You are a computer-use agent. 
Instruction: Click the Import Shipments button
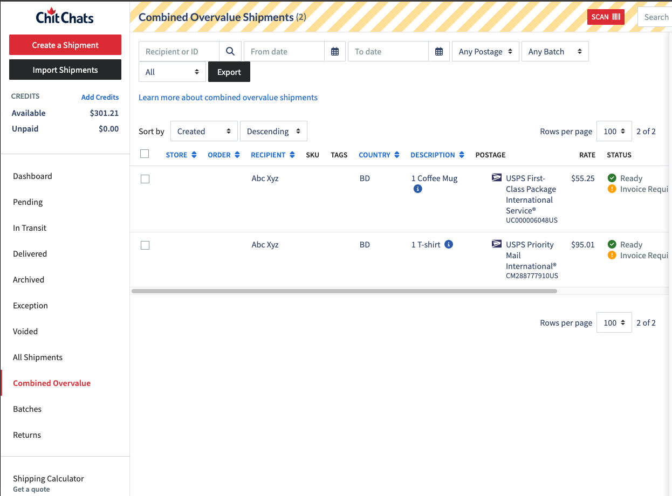[65, 70]
